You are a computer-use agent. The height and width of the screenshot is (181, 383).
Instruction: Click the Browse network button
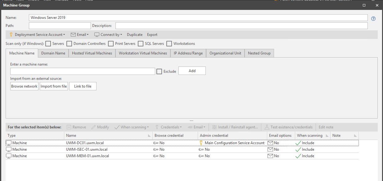pos(24,86)
